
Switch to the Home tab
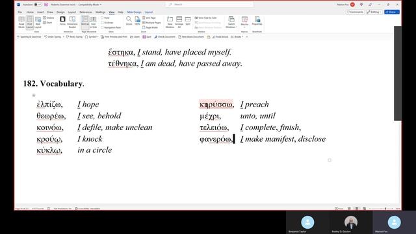click(x=30, y=12)
